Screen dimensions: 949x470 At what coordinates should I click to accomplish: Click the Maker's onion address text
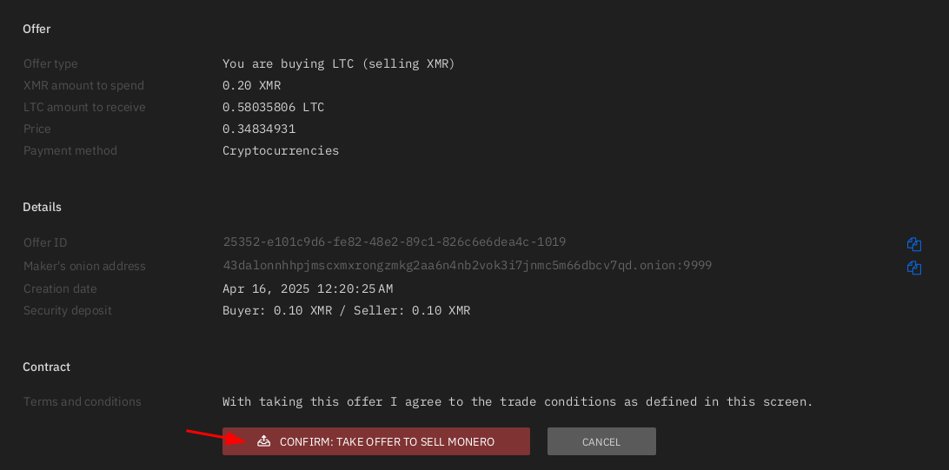468,265
